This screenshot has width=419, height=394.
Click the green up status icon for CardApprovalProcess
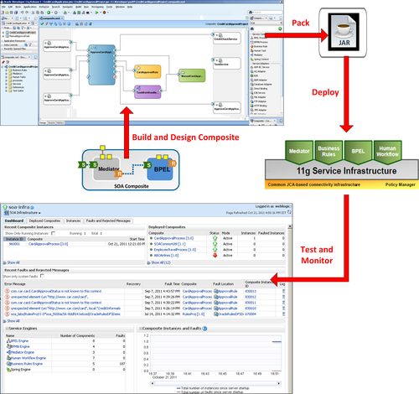[215, 238]
